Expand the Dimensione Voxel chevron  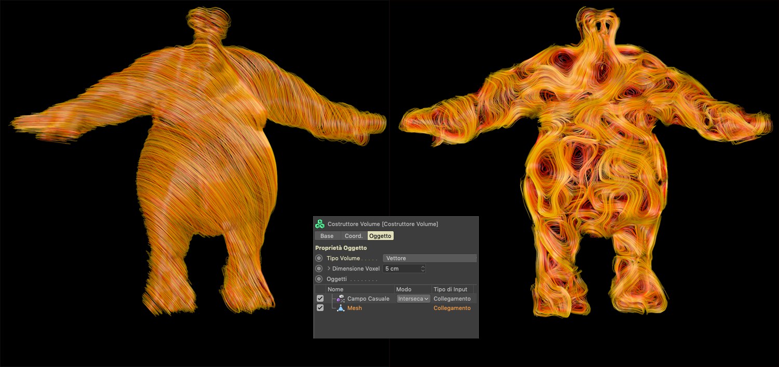(329, 269)
